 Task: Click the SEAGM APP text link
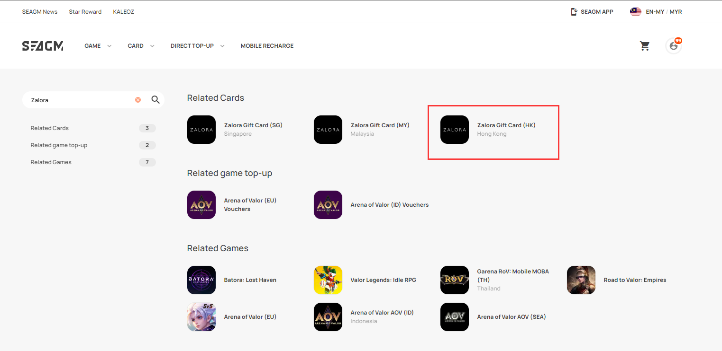point(597,12)
